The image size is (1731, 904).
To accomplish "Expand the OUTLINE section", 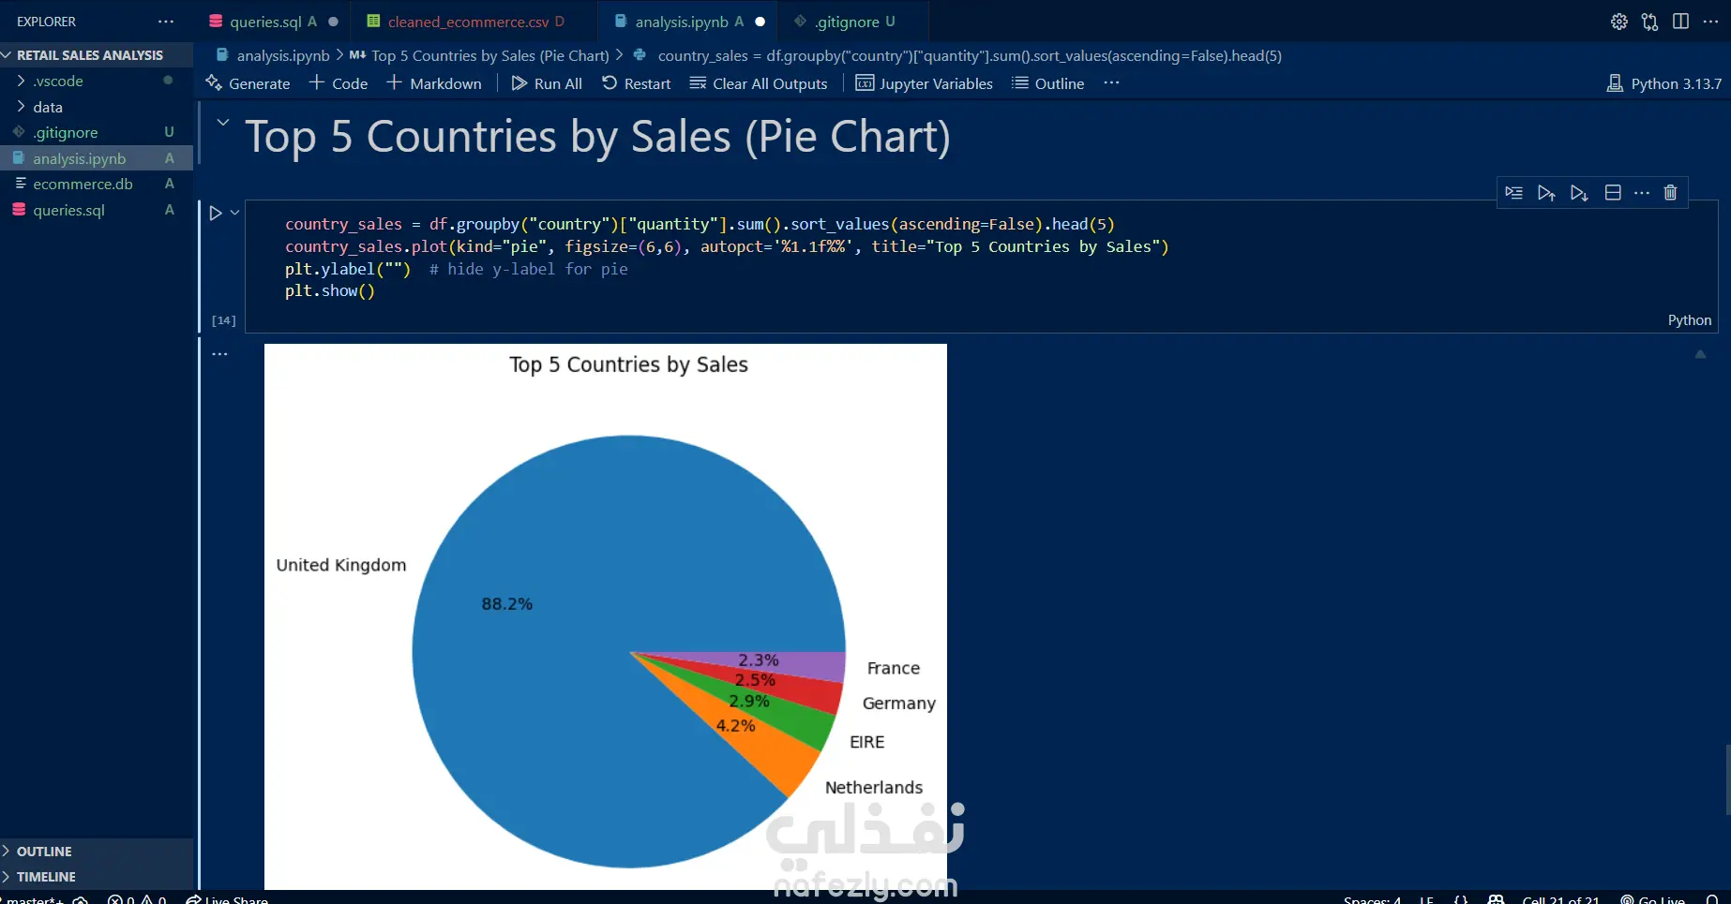I will (44, 851).
